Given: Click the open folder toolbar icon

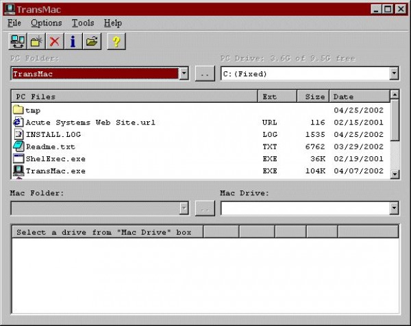Looking at the screenshot, I should pyautogui.click(x=92, y=42).
